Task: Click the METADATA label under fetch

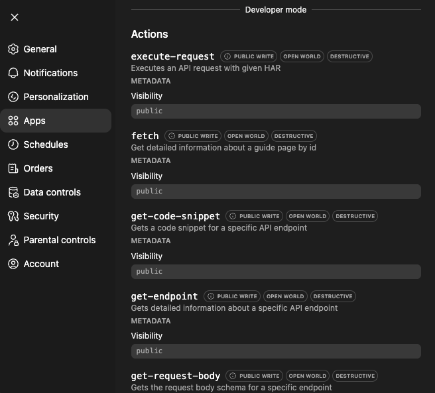Action: click(151, 160)
